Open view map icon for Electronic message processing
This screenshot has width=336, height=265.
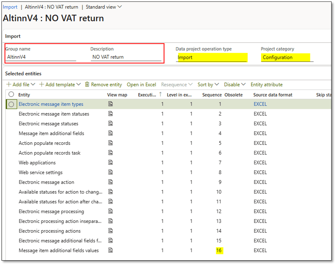[110, 212]
